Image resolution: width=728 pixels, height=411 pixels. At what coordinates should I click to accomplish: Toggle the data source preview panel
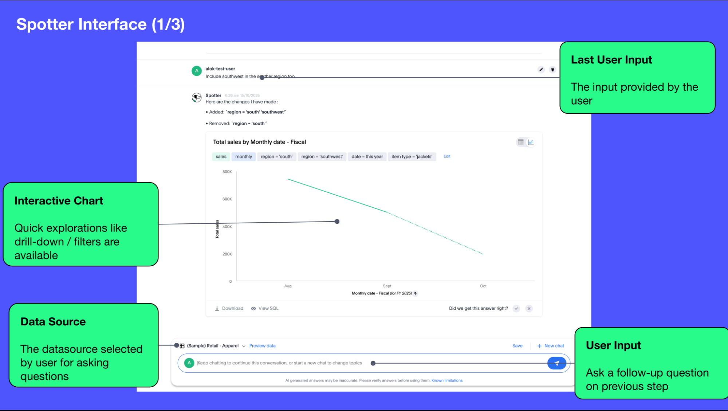pos(263,345)
